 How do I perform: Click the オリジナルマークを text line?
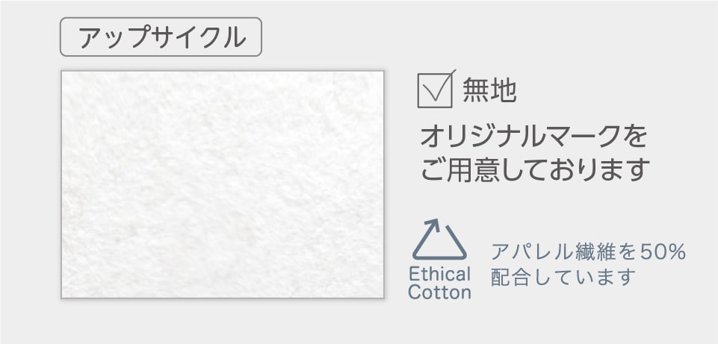point(533,137)
